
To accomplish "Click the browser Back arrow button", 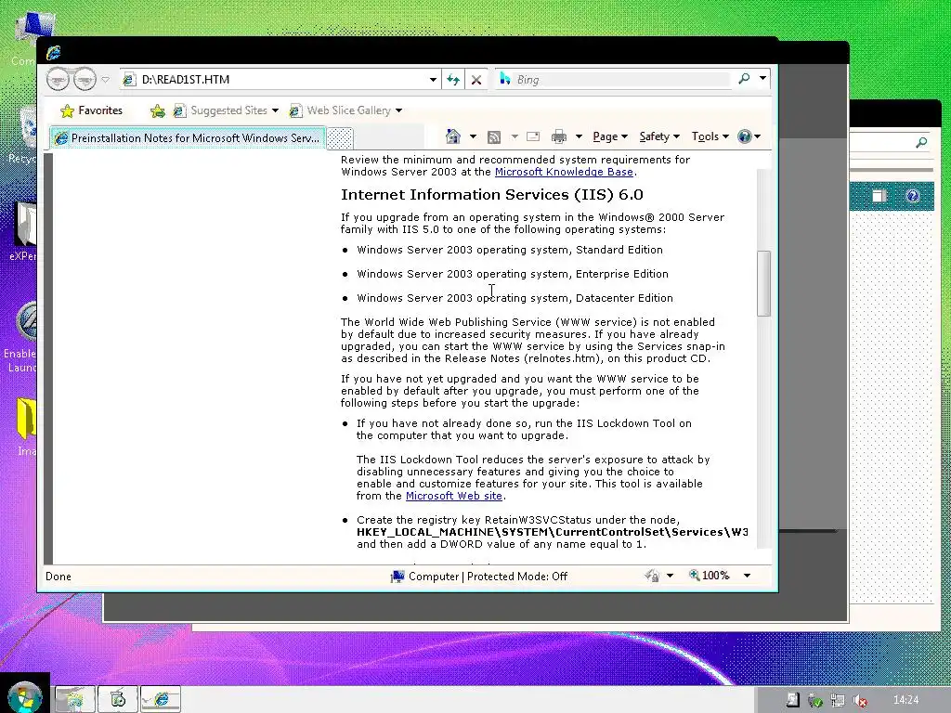I will tap(59, 80).
